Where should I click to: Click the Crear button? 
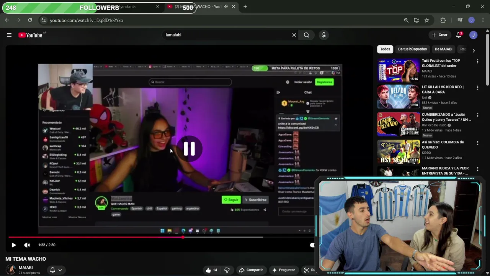tap(439, 35)
